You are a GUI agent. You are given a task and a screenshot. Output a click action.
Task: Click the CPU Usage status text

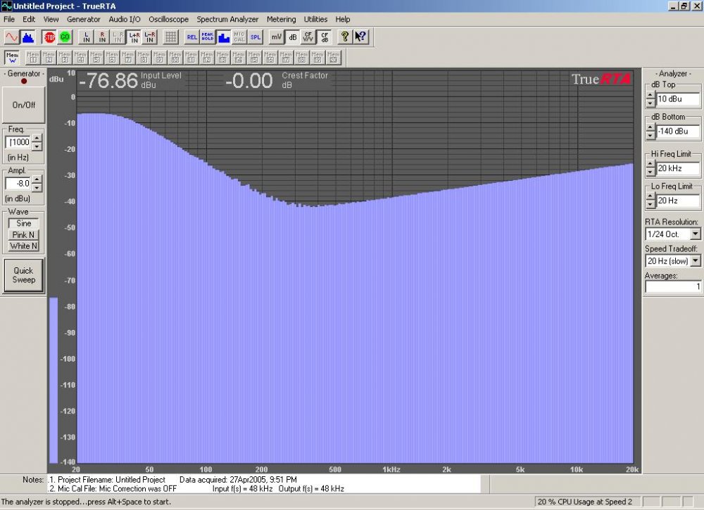click(585, 502)
